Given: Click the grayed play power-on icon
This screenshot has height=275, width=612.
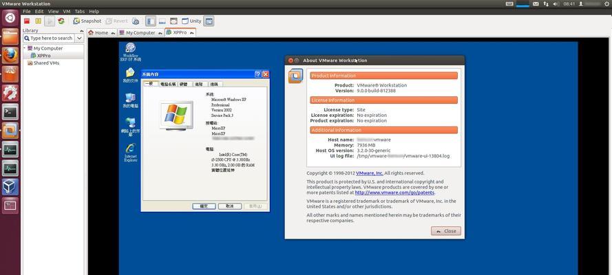Looking at the screenshot, I should [50, 21].
